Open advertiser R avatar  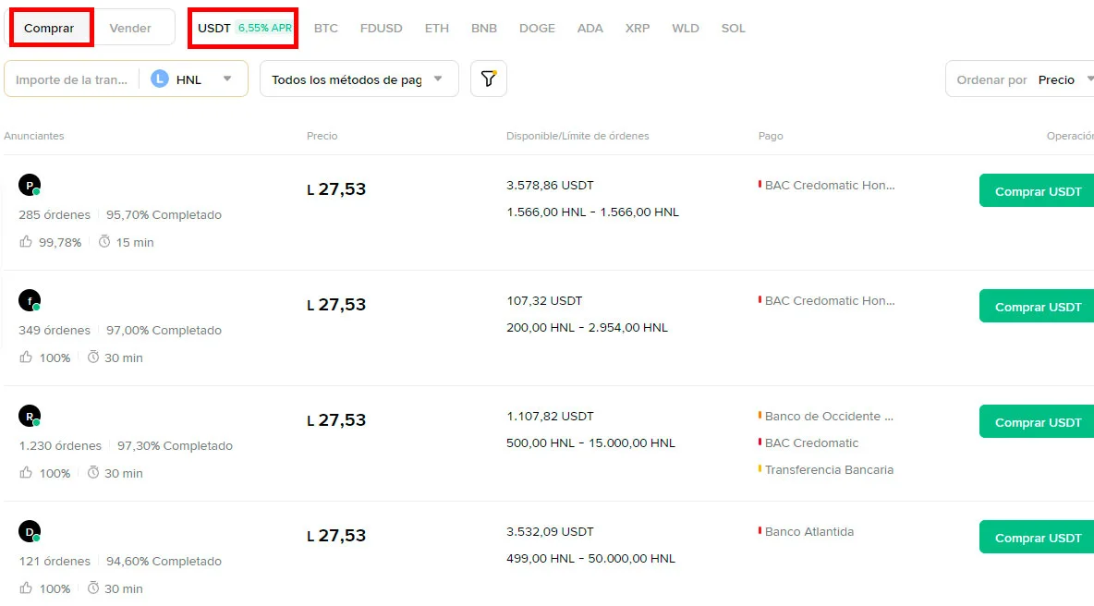30,417
